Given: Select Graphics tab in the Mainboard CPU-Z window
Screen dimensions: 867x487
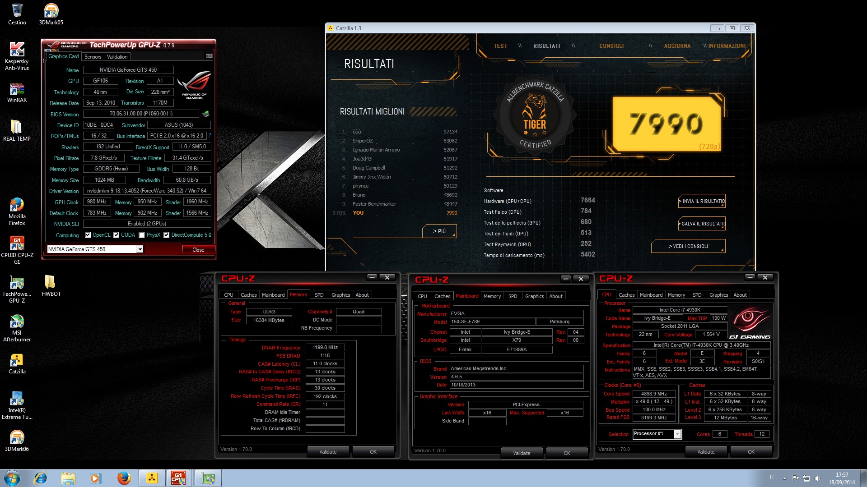Looking at the screenshot, I should [x=534, y=296].
